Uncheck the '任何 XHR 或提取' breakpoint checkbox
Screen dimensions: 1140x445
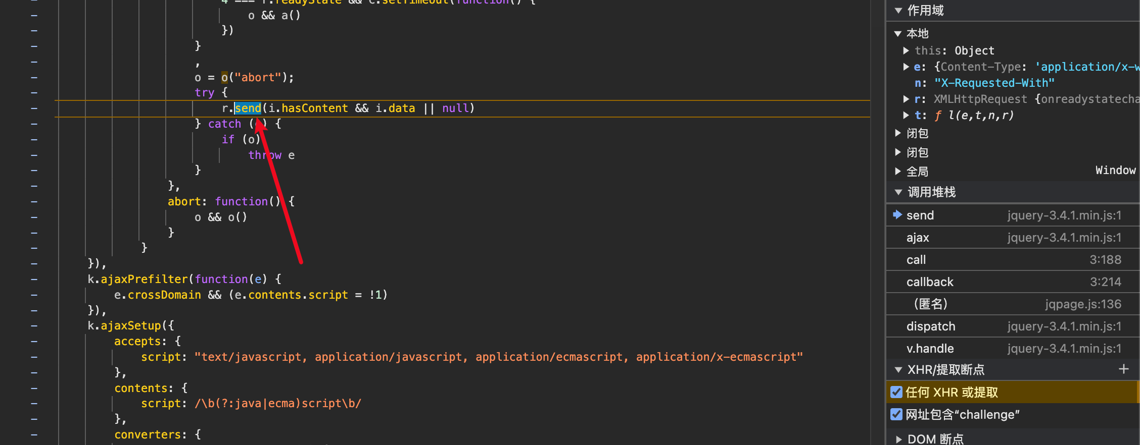(896, 392)
